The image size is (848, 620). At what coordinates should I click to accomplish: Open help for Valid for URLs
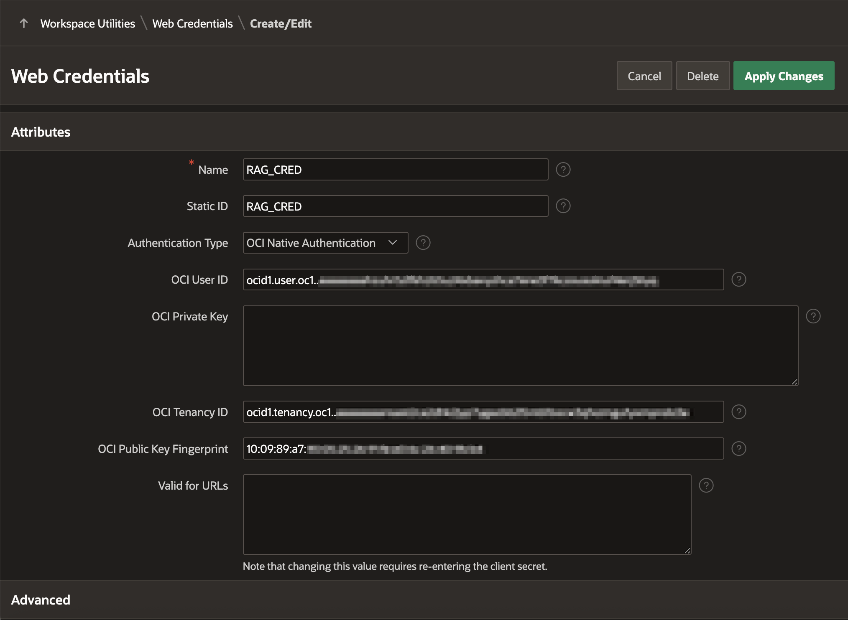[706, 485]
